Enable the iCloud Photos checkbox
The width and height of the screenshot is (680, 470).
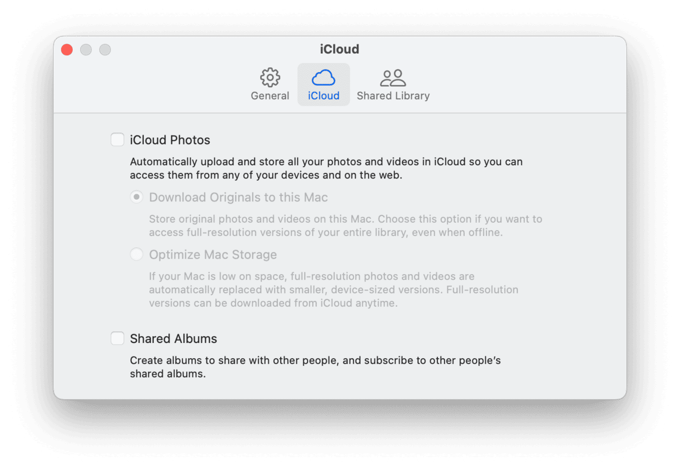117,139
